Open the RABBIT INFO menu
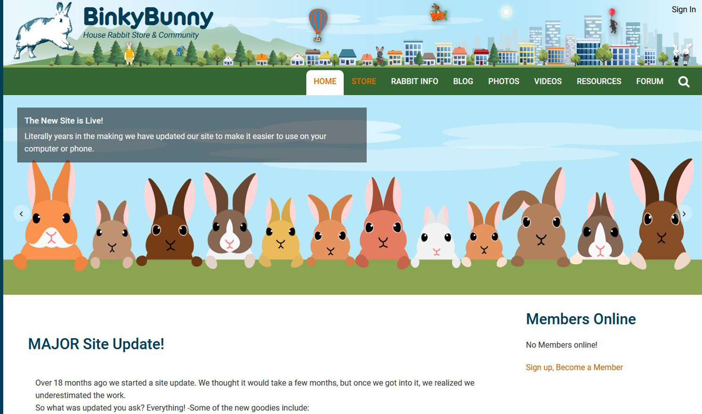Viewport: 702px width, 414px height. pos(414,81)
